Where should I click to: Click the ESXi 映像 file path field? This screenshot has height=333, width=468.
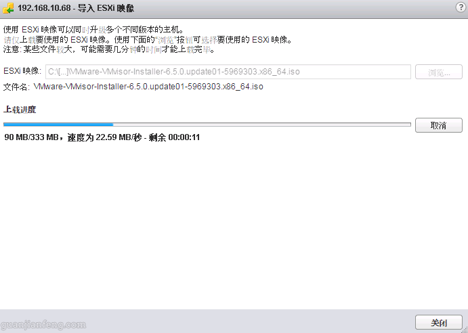(228, 72)
